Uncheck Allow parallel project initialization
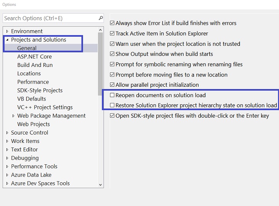 [x=112, y=85]
